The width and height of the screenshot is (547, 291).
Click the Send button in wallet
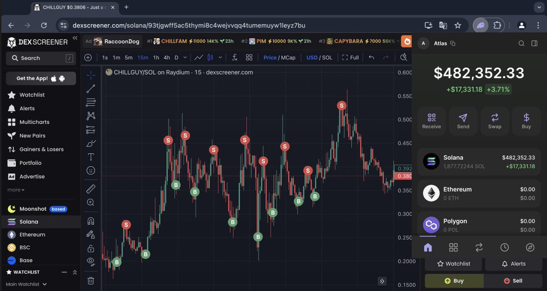point(463,121)
